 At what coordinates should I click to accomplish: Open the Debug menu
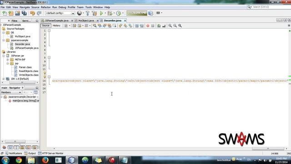[62, 7]
